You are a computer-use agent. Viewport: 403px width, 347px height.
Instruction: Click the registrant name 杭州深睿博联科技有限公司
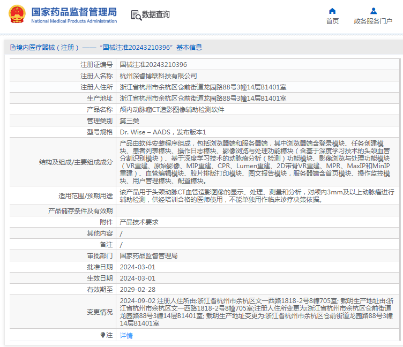pos(158,76)
